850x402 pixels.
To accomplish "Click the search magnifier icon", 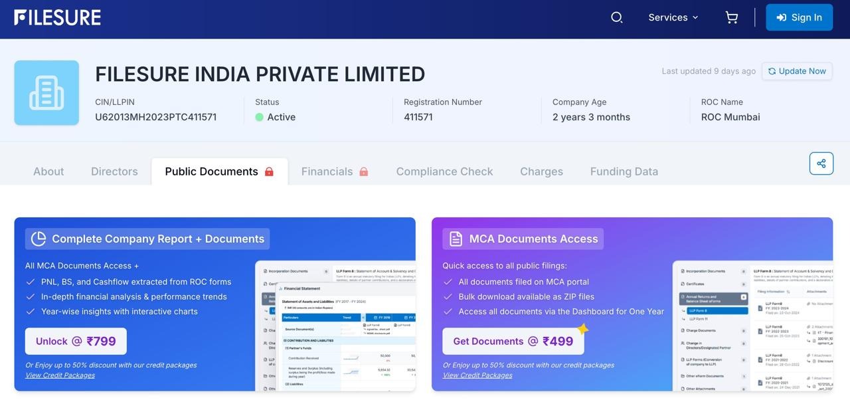I will (x=616, y=18).
